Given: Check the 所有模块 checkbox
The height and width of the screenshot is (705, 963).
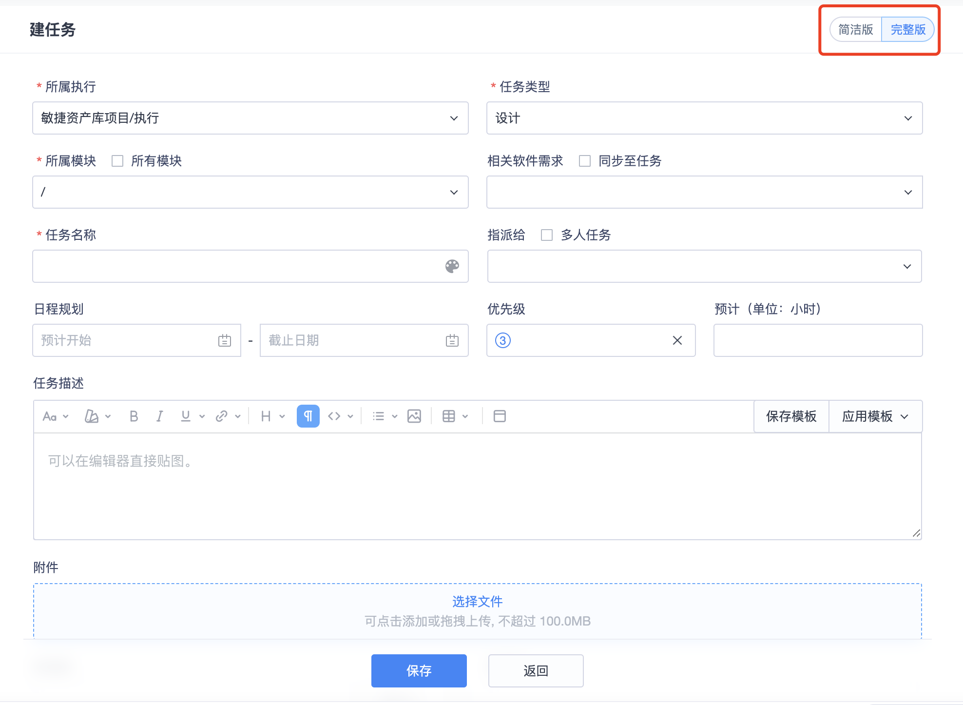Looking at the screenshot, I should [x=117, y=161].
